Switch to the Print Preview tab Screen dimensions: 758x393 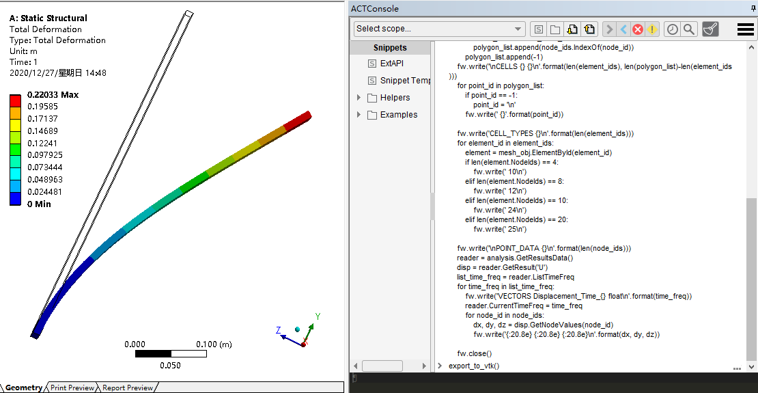pos(72,388)
